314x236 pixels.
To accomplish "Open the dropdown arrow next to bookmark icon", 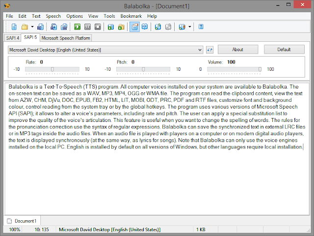I will (x=190, y=27).
